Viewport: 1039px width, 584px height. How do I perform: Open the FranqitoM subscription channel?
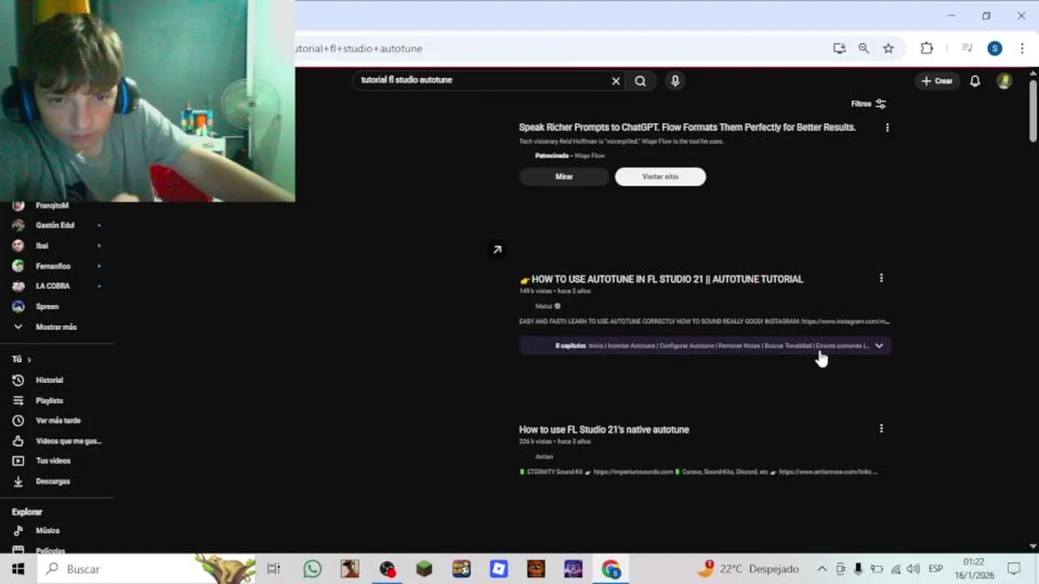[x=53, y=205]
